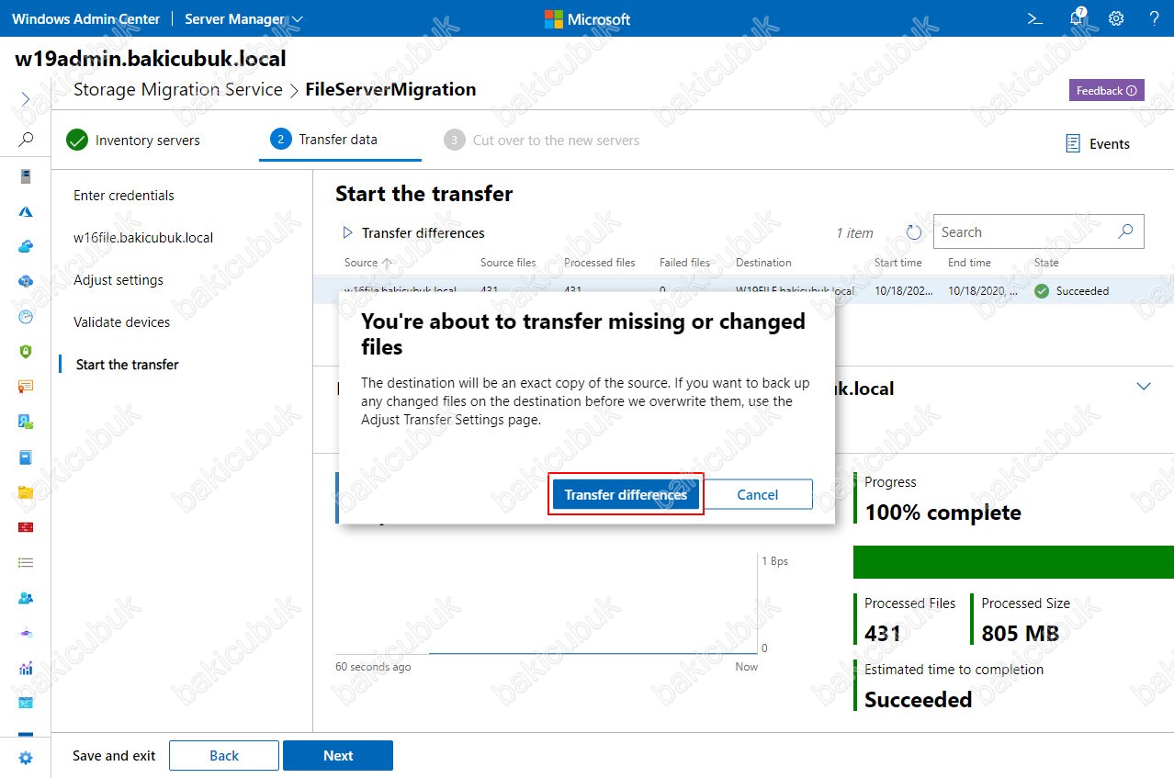Screen dimensions: 1174x778
Task: Click the Next button
Action: click(338, 756)
